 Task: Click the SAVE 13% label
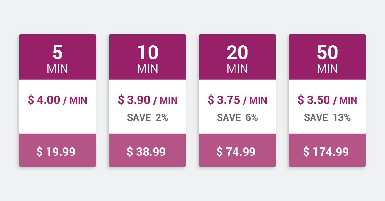(x=327, y=118)
